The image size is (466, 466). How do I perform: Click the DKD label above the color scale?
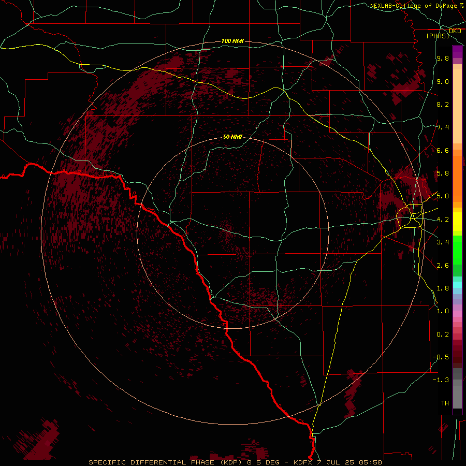[455, 31]
